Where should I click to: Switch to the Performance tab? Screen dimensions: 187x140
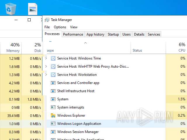coord(73,34)
